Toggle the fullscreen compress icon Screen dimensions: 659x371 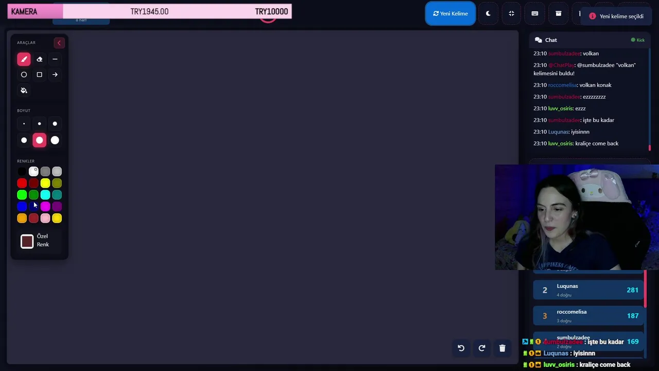511,13
